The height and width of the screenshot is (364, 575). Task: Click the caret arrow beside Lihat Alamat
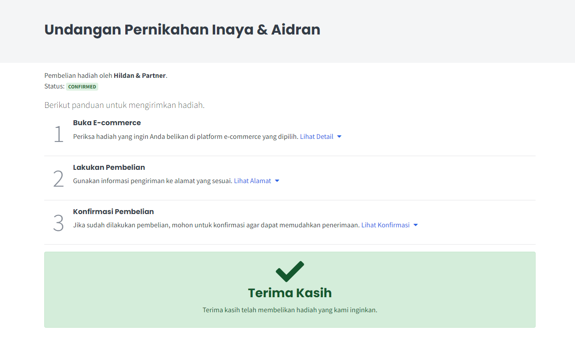pos(277,181)
